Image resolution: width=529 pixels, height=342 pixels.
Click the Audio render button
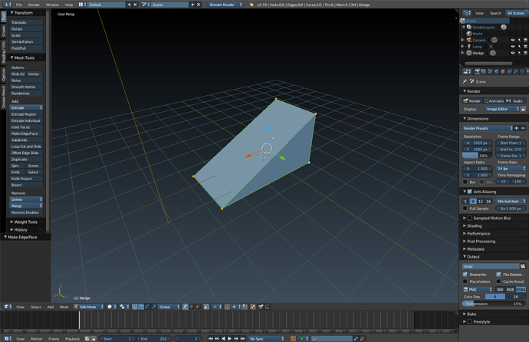[516, 100]
